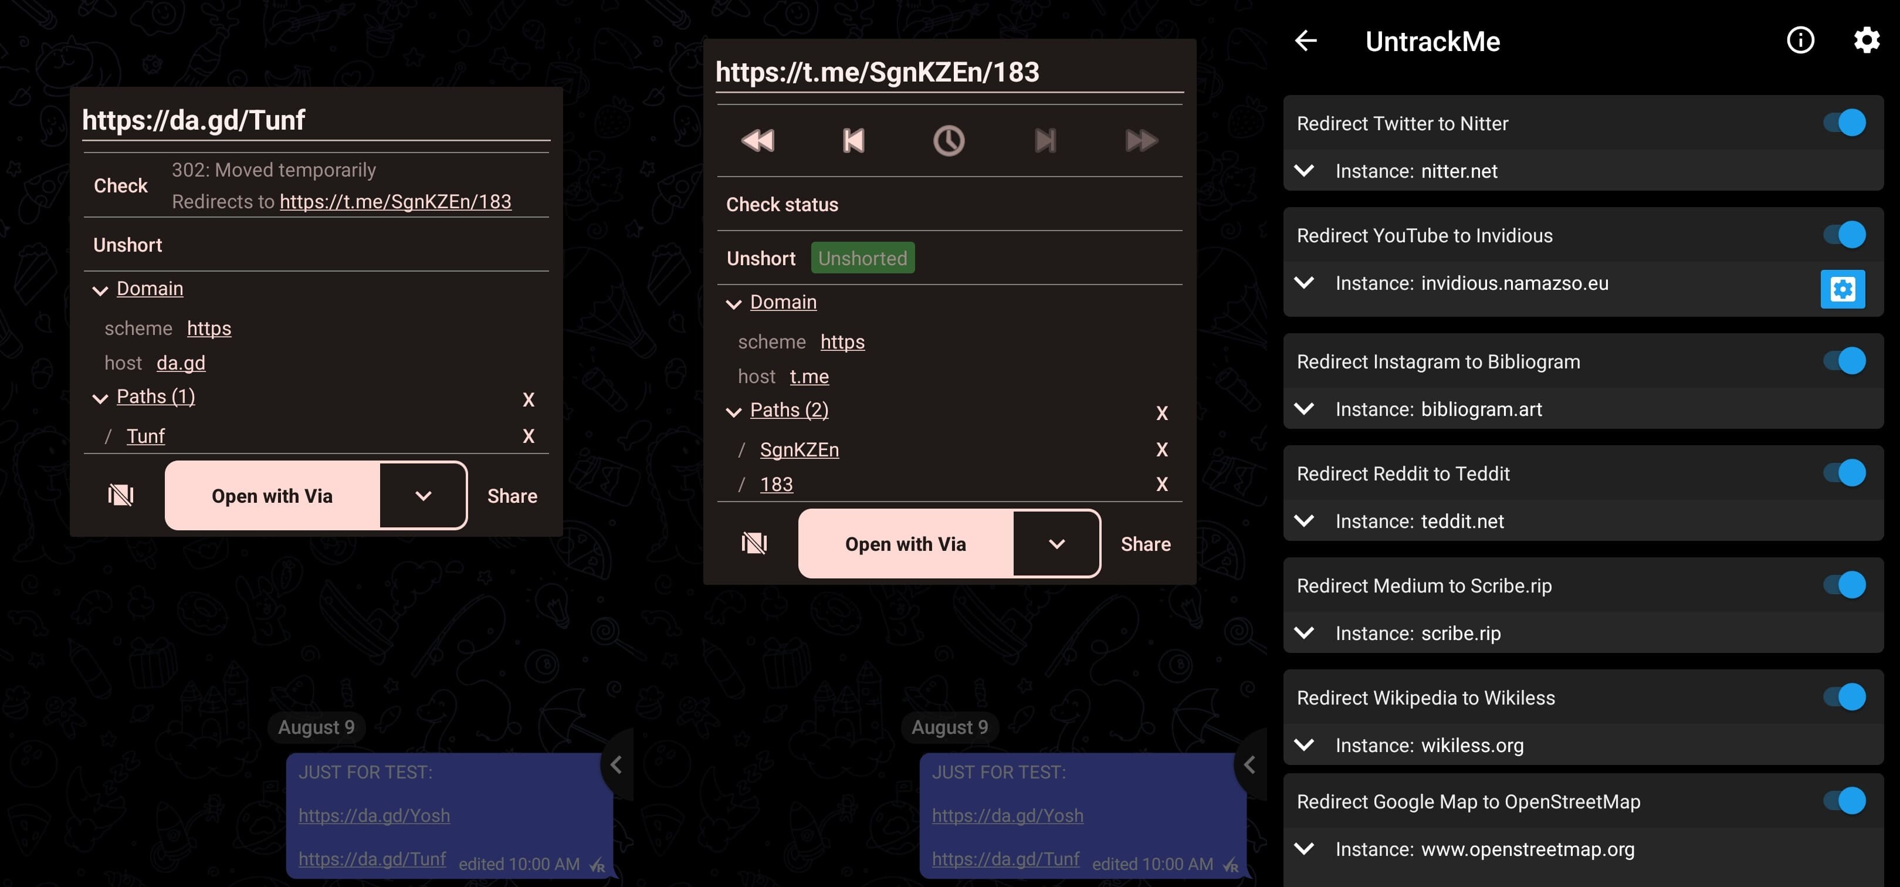1900x887 pixels.
Task: Click the t.me host value
Action: click(x=809, y=377)
